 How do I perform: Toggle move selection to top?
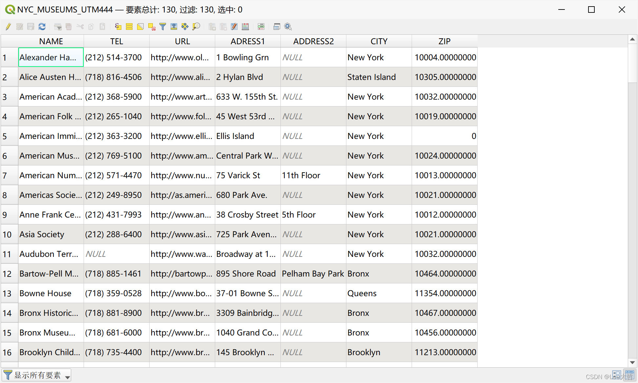point(174,27)
